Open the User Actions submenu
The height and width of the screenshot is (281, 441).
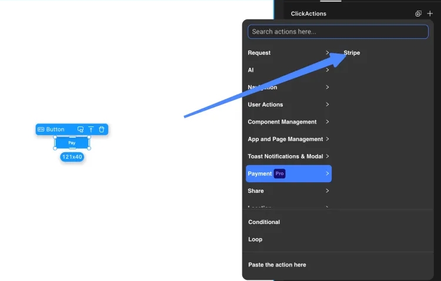tap(289, 105)
